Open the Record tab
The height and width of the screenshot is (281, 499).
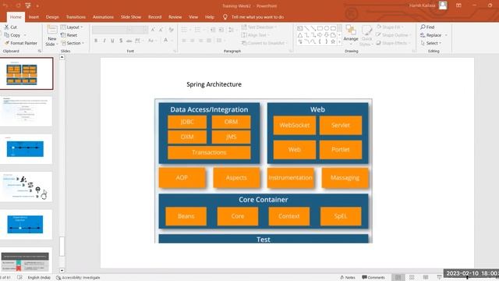pos(154,17)
